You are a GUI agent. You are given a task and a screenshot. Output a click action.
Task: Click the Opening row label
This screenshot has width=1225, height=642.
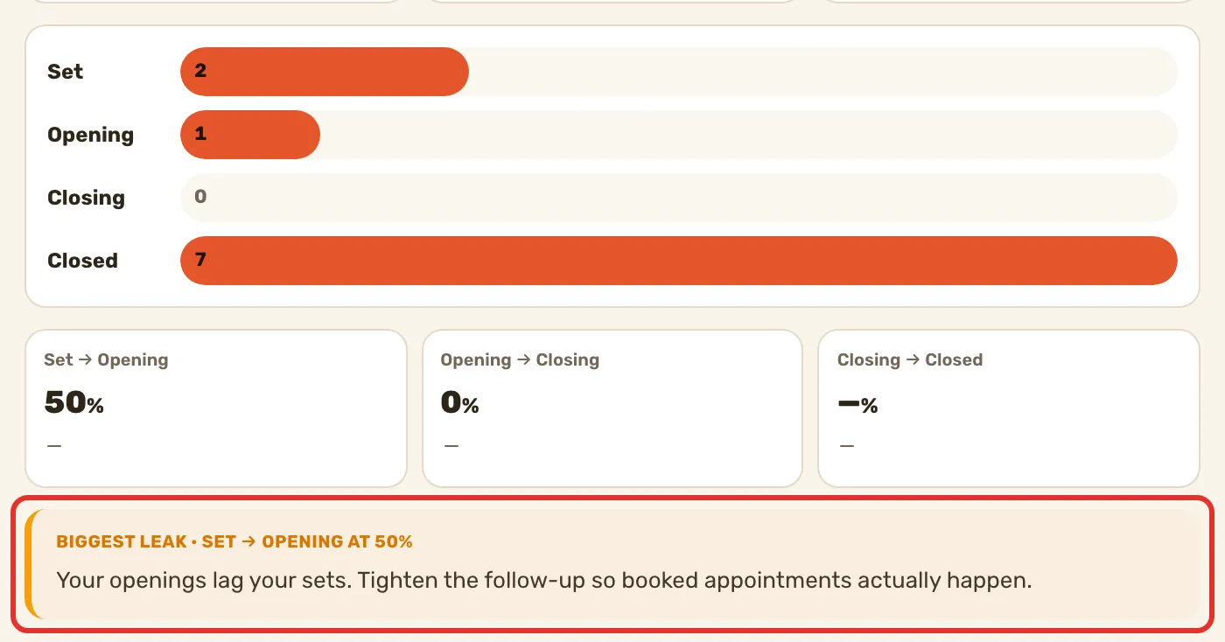point(91,136)
